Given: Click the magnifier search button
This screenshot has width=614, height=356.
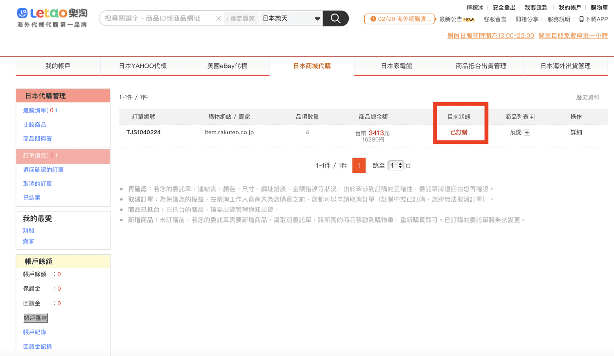Looking at the screenshot, I should coord(336,18).
